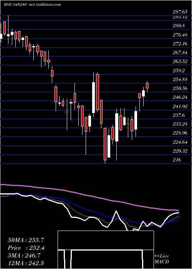Click the 216 price label
Image resolution: width=192 pixels, height=269 pixels.
pyautogui.click(x=177, y=159)
